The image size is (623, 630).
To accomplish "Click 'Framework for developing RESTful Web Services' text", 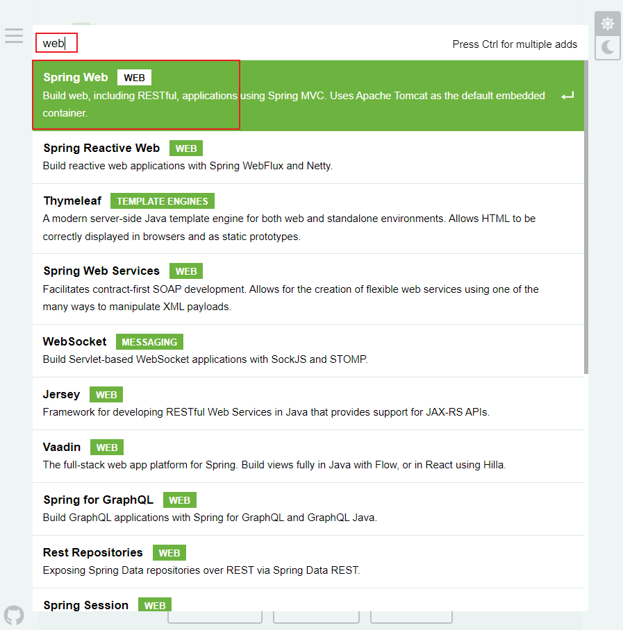I will click(266, 412).
